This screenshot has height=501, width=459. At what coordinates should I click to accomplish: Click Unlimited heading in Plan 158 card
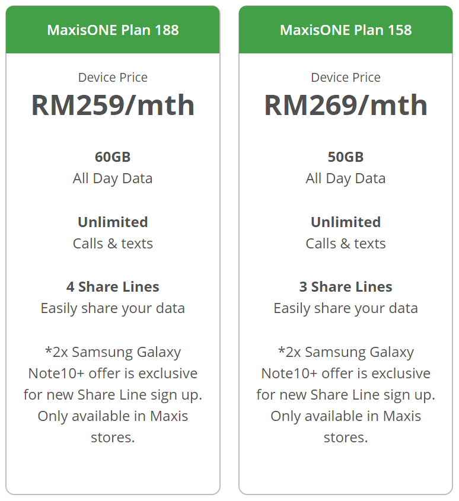click(x=346, y=222)
